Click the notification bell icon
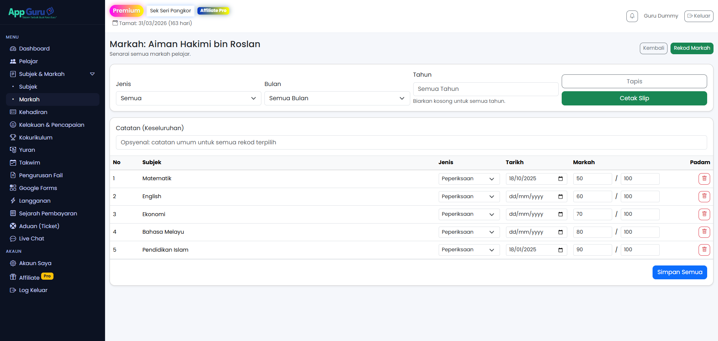Image resolution: width=718 pixels, height=341 pixels. 632,16
